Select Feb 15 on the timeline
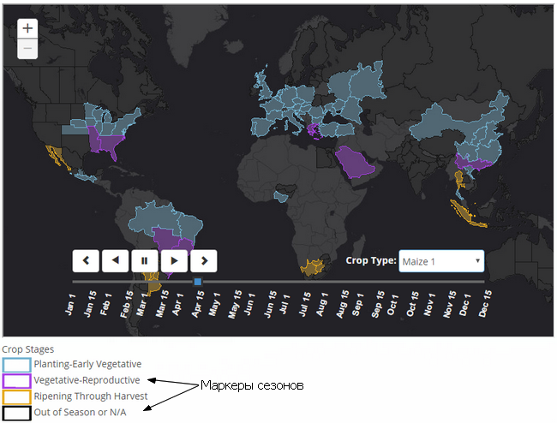Image resolution: width=557 pixels, height=423 pixels. 127,304
